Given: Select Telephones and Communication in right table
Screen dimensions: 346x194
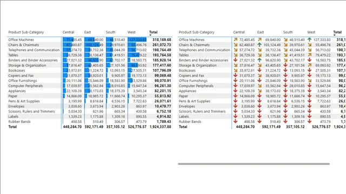Looking at the screenshot, I should [204, 50].
